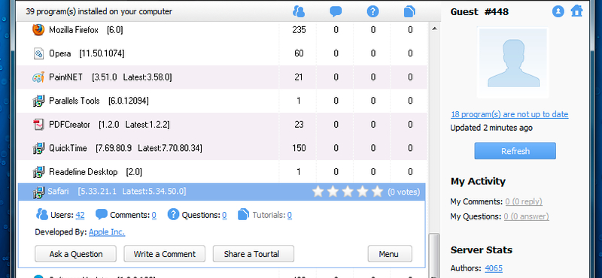Click the Questions column header icon
The width and height of the screenshot is (602, 278).
click(x=372, y=11)
